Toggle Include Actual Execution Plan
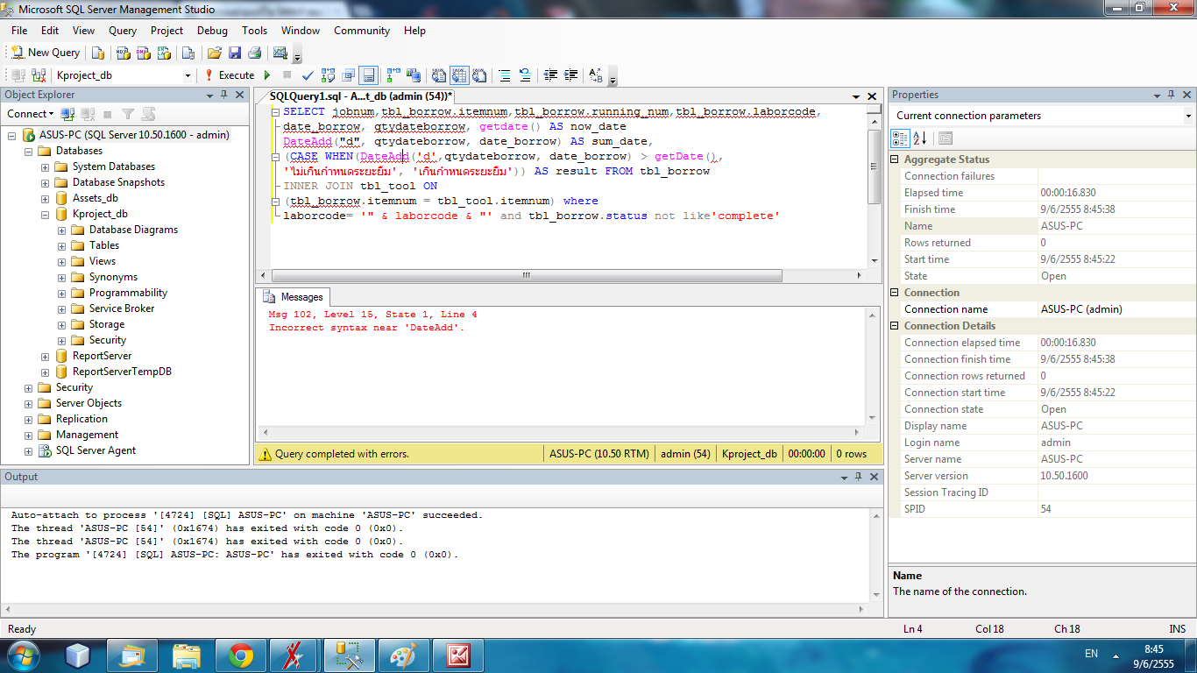Viewport: 1197px width, 673px height. coord(393,75)
